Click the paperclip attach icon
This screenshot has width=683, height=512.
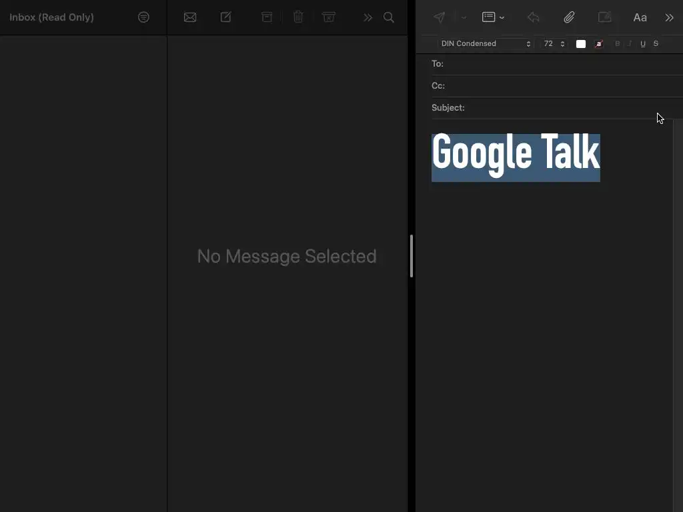pos(569,17)
